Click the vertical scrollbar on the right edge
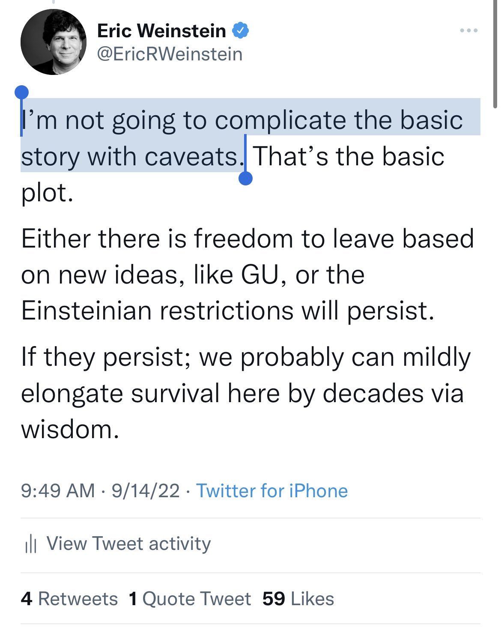The width and height of the screenshot is (501, 627). click(x=495, y=56)
